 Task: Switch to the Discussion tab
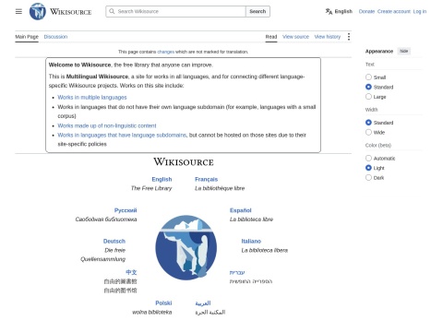[55, 37]
